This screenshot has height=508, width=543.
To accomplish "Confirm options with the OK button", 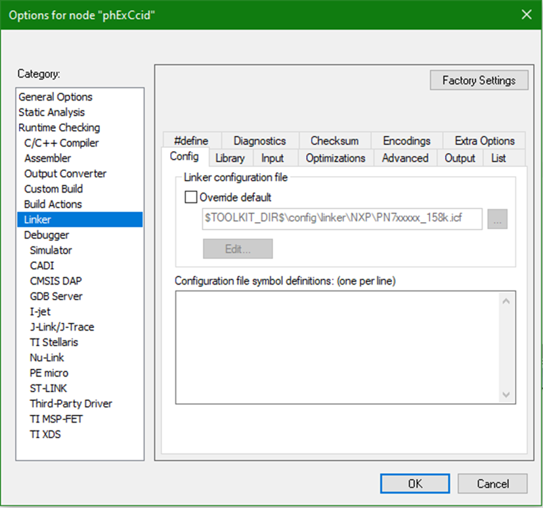I will (414, 483).
